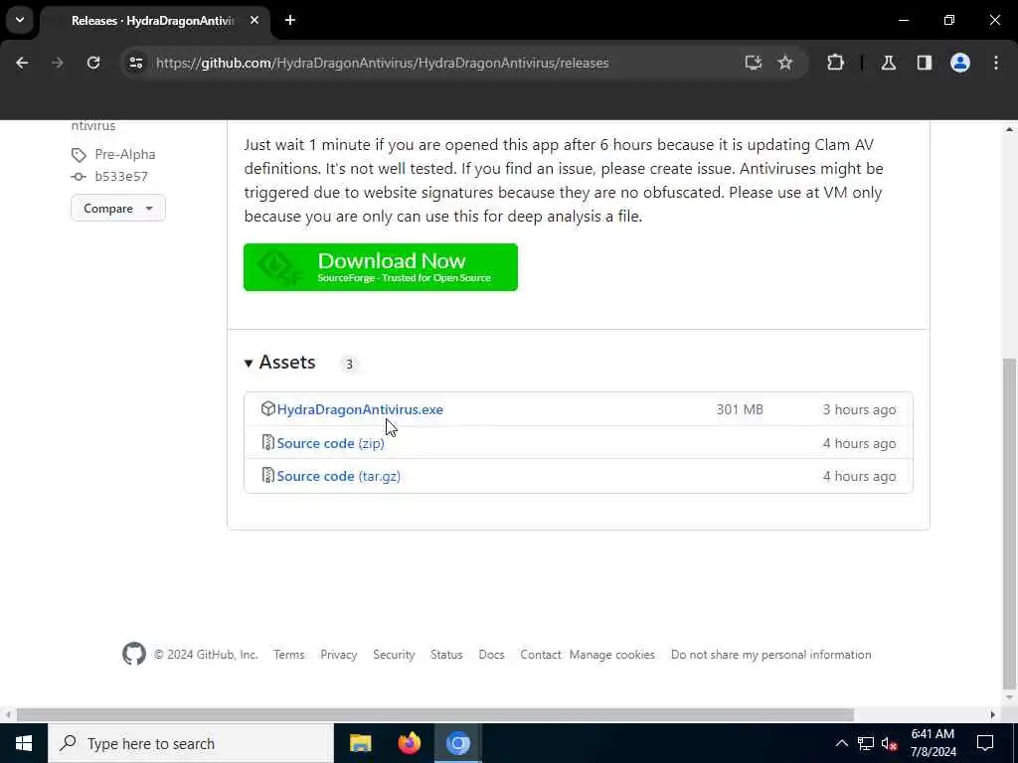The height and width of the screenshot is (763, 1018).
Task: Click the network icon in system tray
Action: pos(866,743)
